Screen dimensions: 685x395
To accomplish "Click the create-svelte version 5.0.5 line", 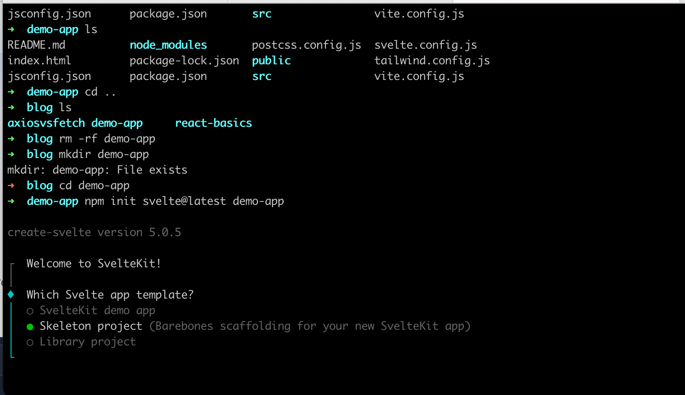I will point(94,232).
